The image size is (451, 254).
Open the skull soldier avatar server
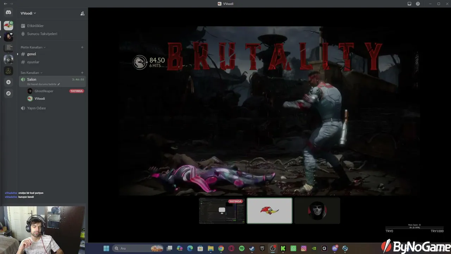(8, 59)
